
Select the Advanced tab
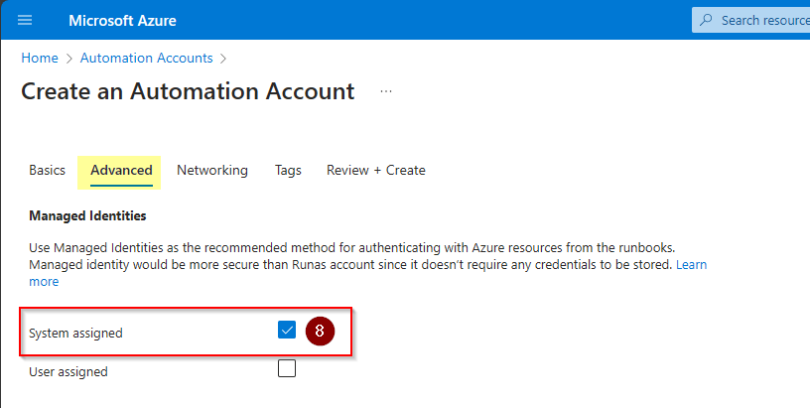pos(121,170)
